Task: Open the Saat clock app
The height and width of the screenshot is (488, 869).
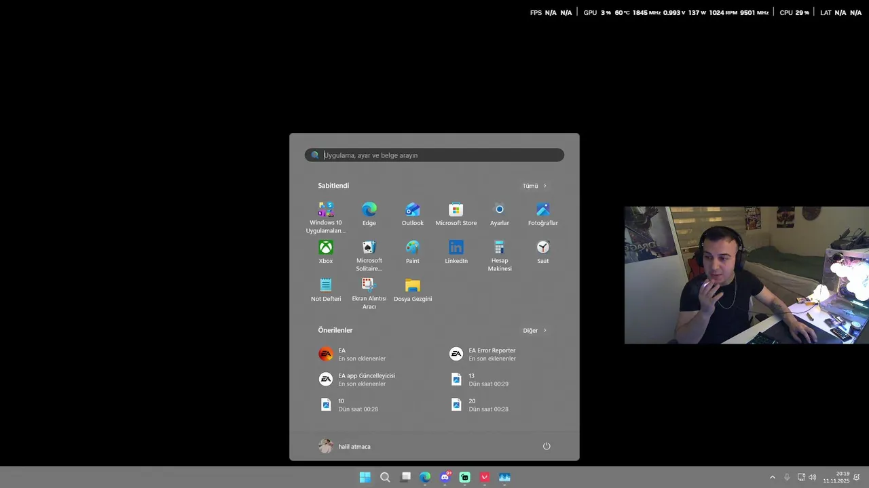Action: coord(543,252)
